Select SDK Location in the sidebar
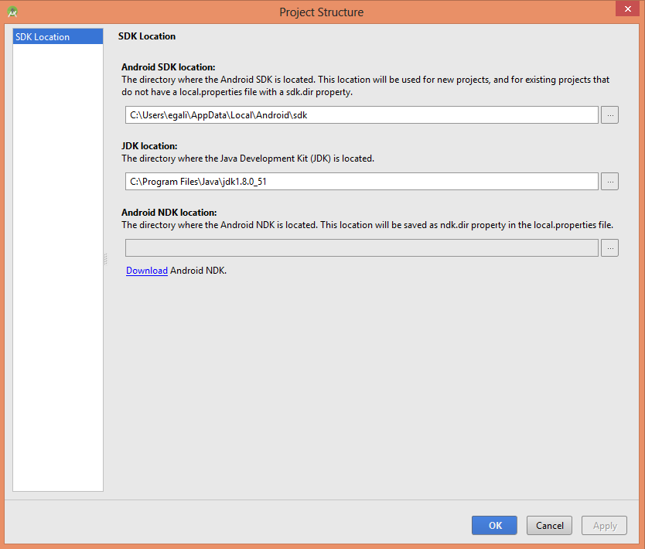645x549 pixels. click(57, 36)
